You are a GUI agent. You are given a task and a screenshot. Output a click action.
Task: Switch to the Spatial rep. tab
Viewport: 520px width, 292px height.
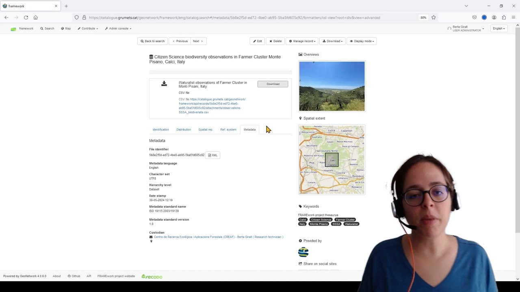pos(206,129)
